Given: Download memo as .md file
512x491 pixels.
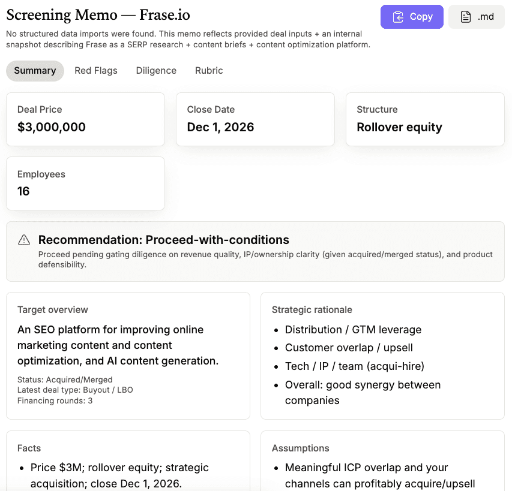Looking at the screenshot, I should [x=477, y=17].
